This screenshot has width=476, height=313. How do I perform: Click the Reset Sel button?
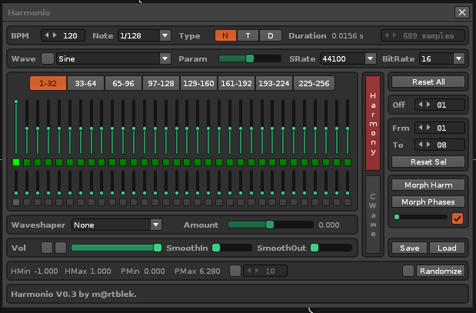pyautogui.click(x=428, y=161)
